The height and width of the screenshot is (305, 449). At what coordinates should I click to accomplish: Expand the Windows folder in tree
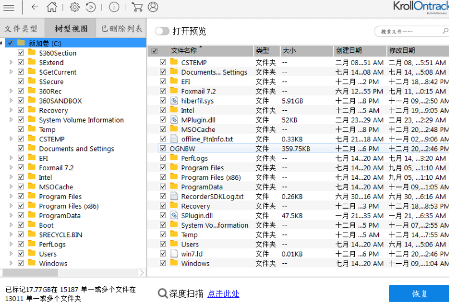click(x=11, y=263)
